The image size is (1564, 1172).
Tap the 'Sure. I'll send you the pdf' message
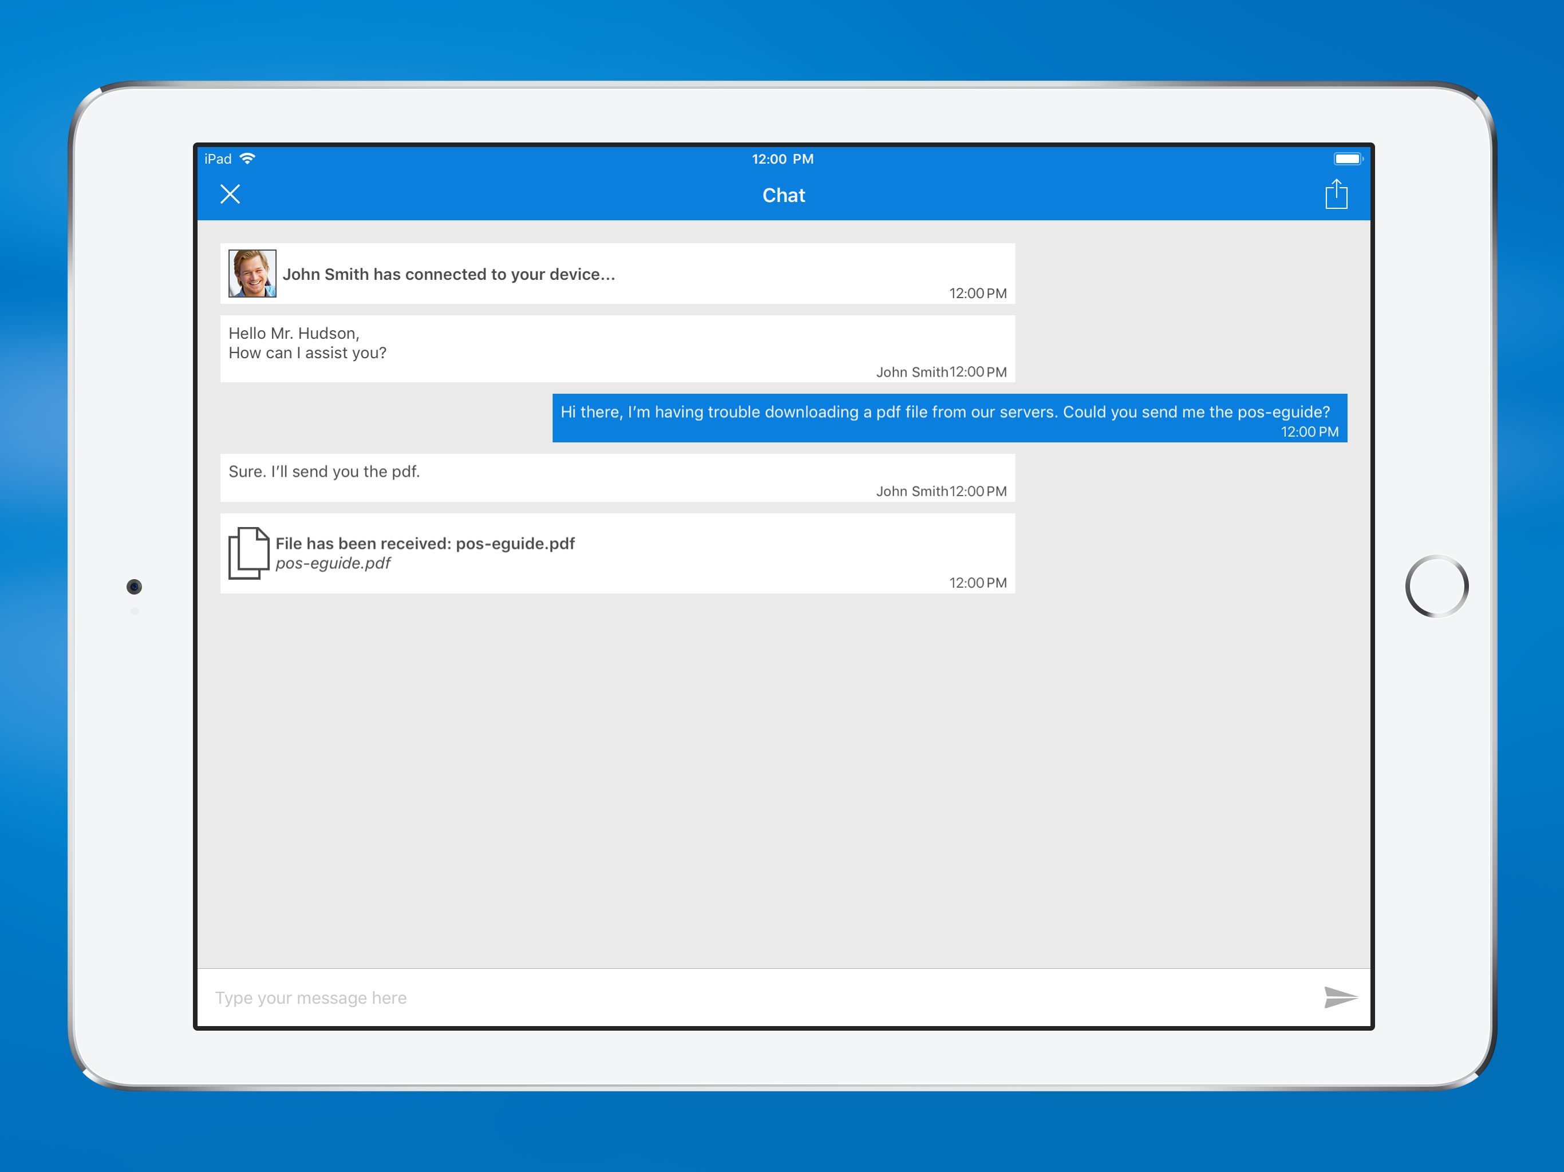pyautogui.click(x=617, y=477)
